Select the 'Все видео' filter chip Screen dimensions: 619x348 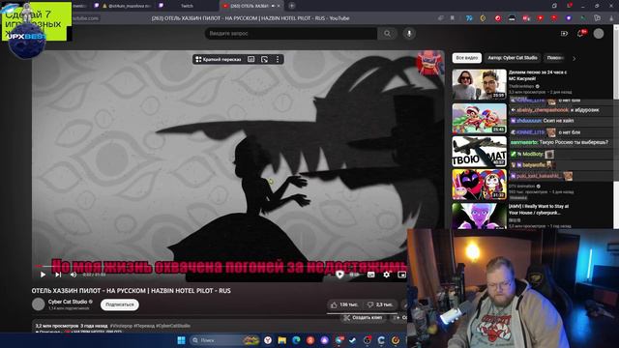[x=466, y=58]
